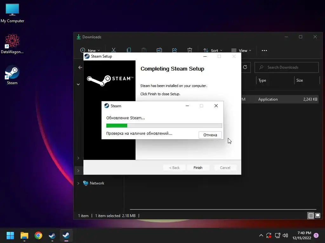Click the active Steam Setup taskbar icon
This screenshot has height=243, width=325.
pos(66,235)
